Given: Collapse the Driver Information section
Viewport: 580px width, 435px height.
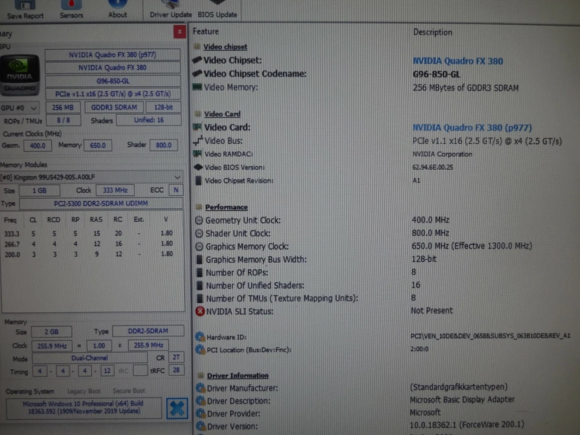Looking at the screenshot, I should pos(237,375).
